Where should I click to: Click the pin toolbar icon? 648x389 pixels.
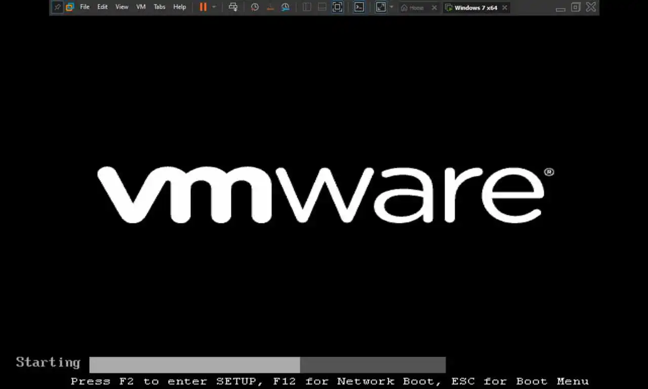[57, 7]
